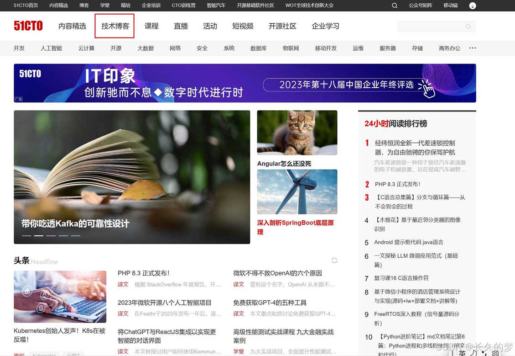Open 高级性能测试实战课程 article
The image size is (515, 356).
coord(283,336)
